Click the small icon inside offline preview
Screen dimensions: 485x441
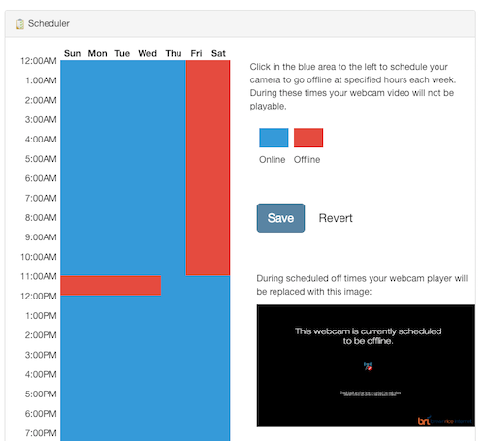pos(368,366)
